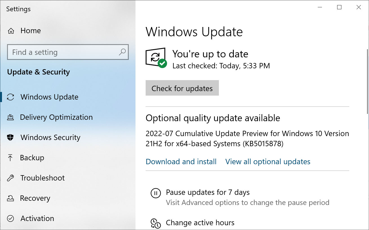The height and width of the screenshot is (230, 369).
Task: Close the Settings window
Action: (359, 7)
